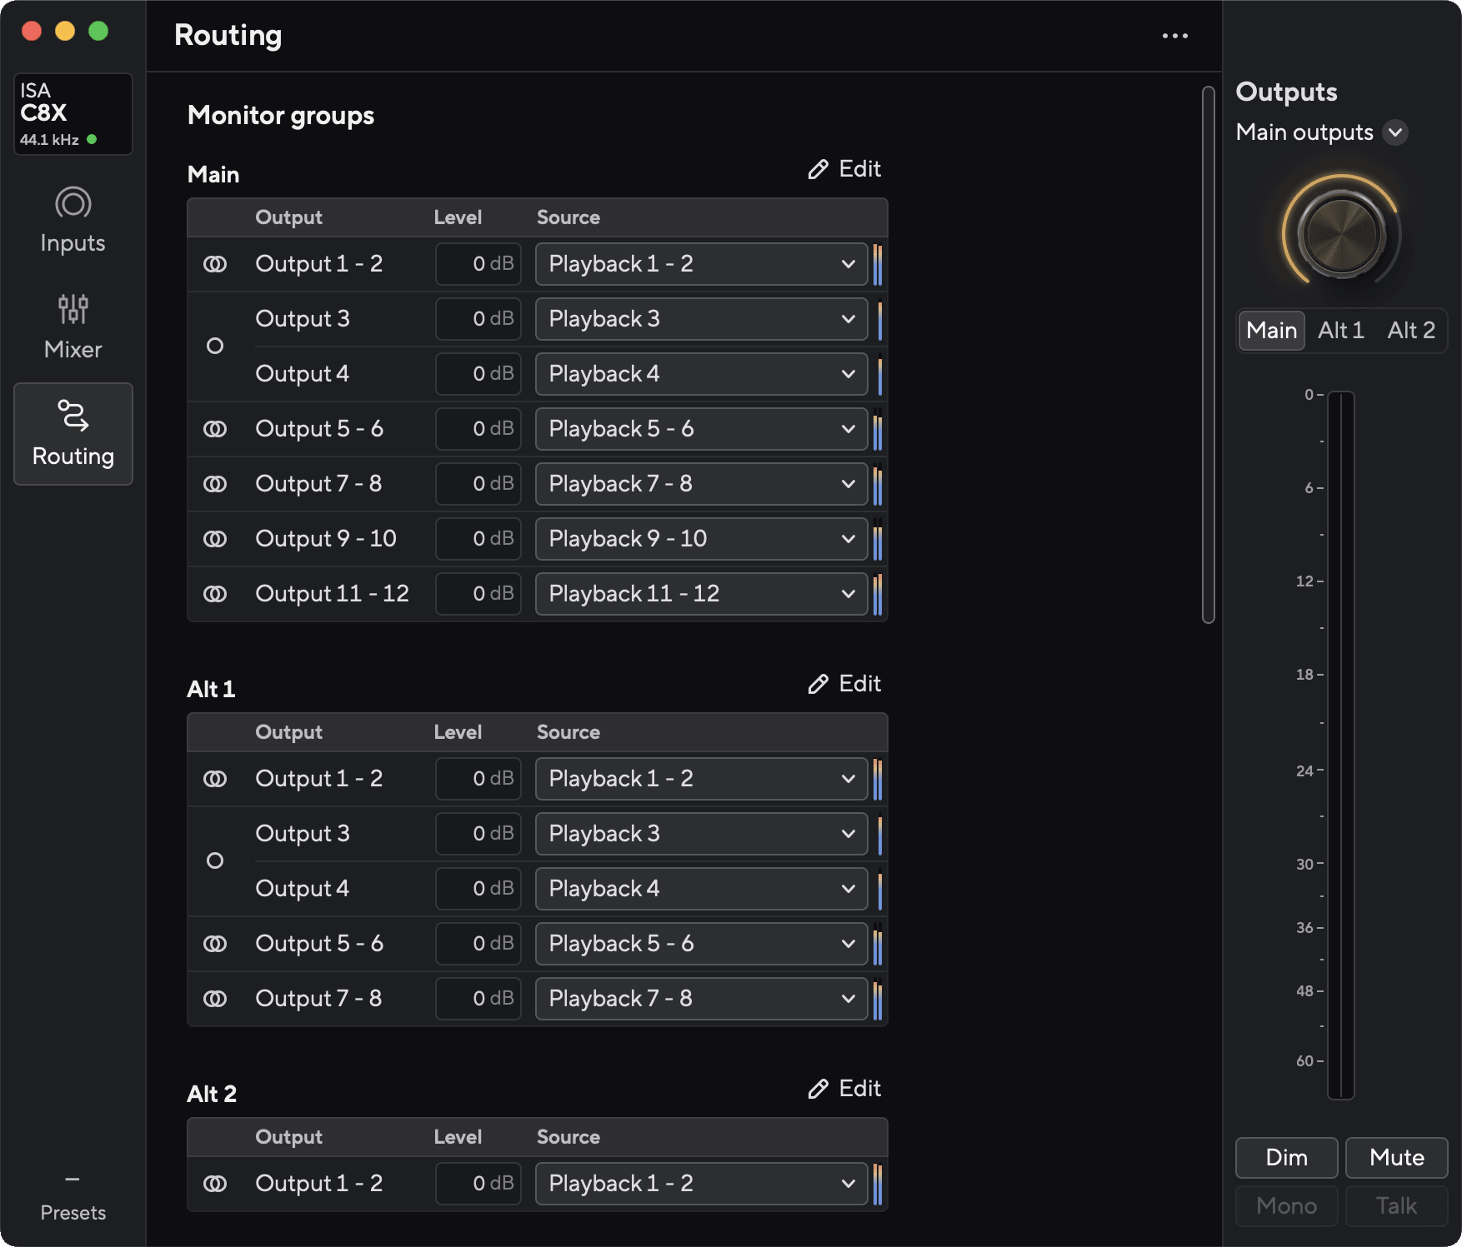Open Main Playback 4 source dropdown

(701, 374)
